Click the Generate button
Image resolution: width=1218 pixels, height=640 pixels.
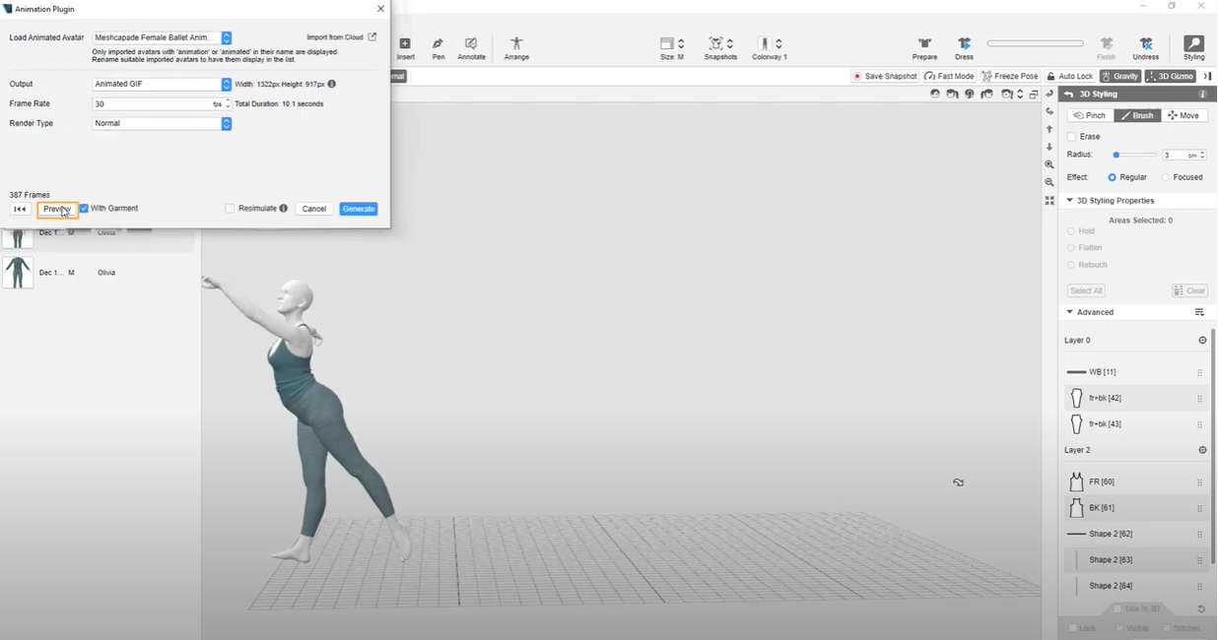pyautogui.click(x=359, y=209)
